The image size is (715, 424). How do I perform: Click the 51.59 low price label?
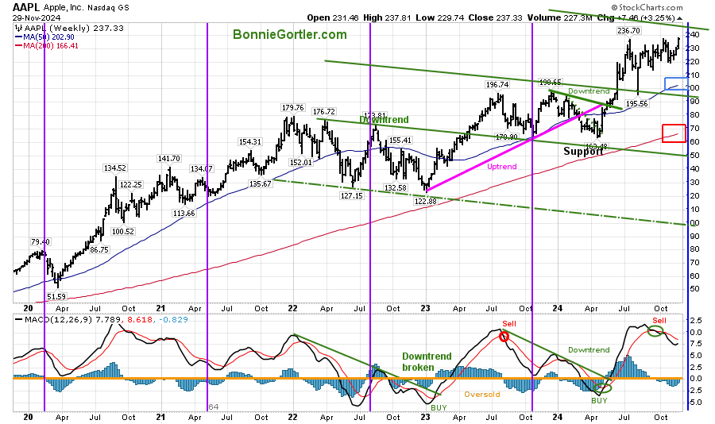click(x=56, y=296)
